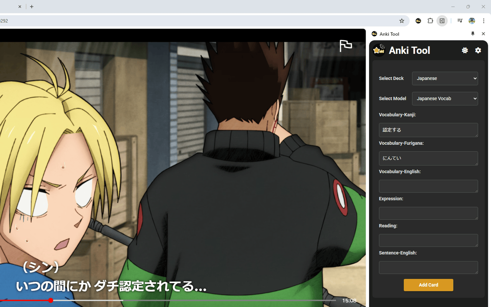The height and width of the screenshot is (307, 491).
Task: Click into the Reading field
Action: 428,240
